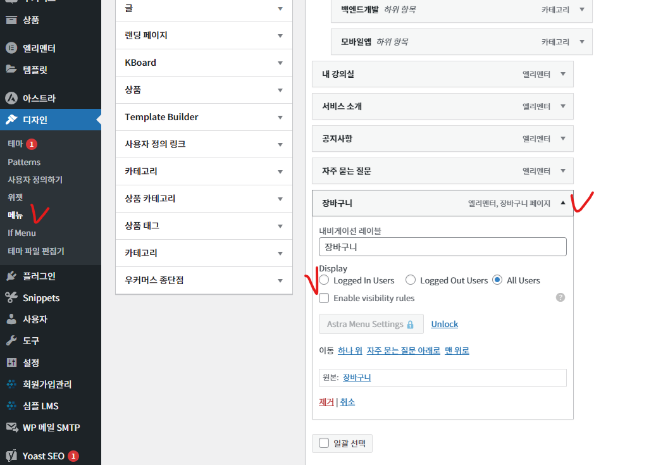
Task: Tick the 일괄 선택 checkbox
Action: point(324,443)
